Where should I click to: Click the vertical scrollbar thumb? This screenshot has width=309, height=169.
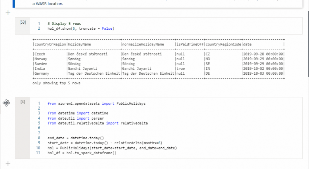click(x=308, y=44)
